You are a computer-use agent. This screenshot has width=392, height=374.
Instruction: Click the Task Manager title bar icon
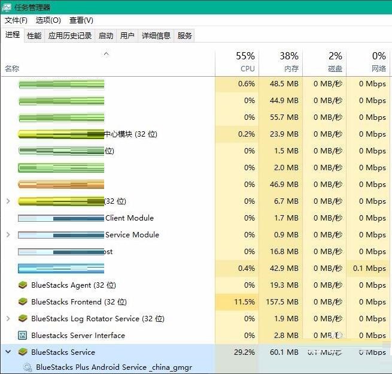7,7
